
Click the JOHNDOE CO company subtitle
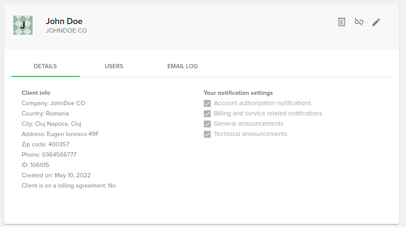pyautogui.click(x=66, y=30)
